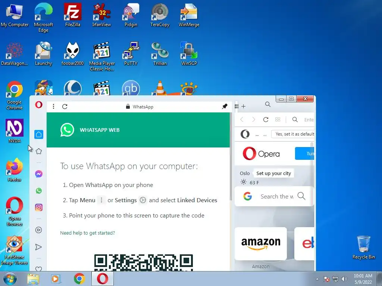This screenshot has height=286, width=382.
Task: Open foobar2000 desktop shortcut
Action: point(73,54)
